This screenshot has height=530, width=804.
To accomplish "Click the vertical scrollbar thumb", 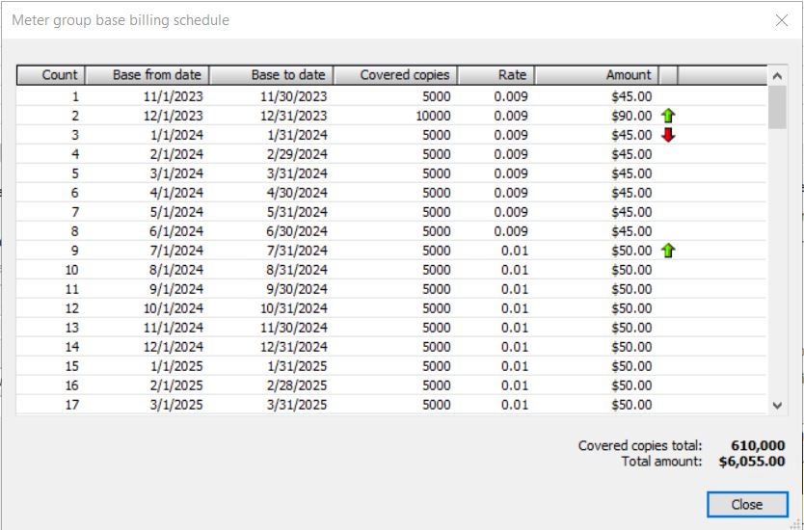I will [x=777, y=107].
